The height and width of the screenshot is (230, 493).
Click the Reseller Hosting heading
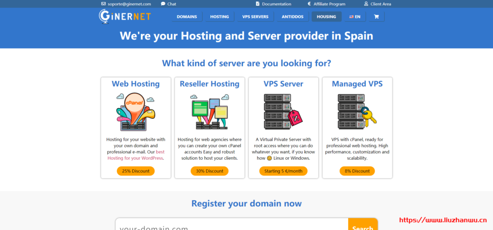click(209, 84)
